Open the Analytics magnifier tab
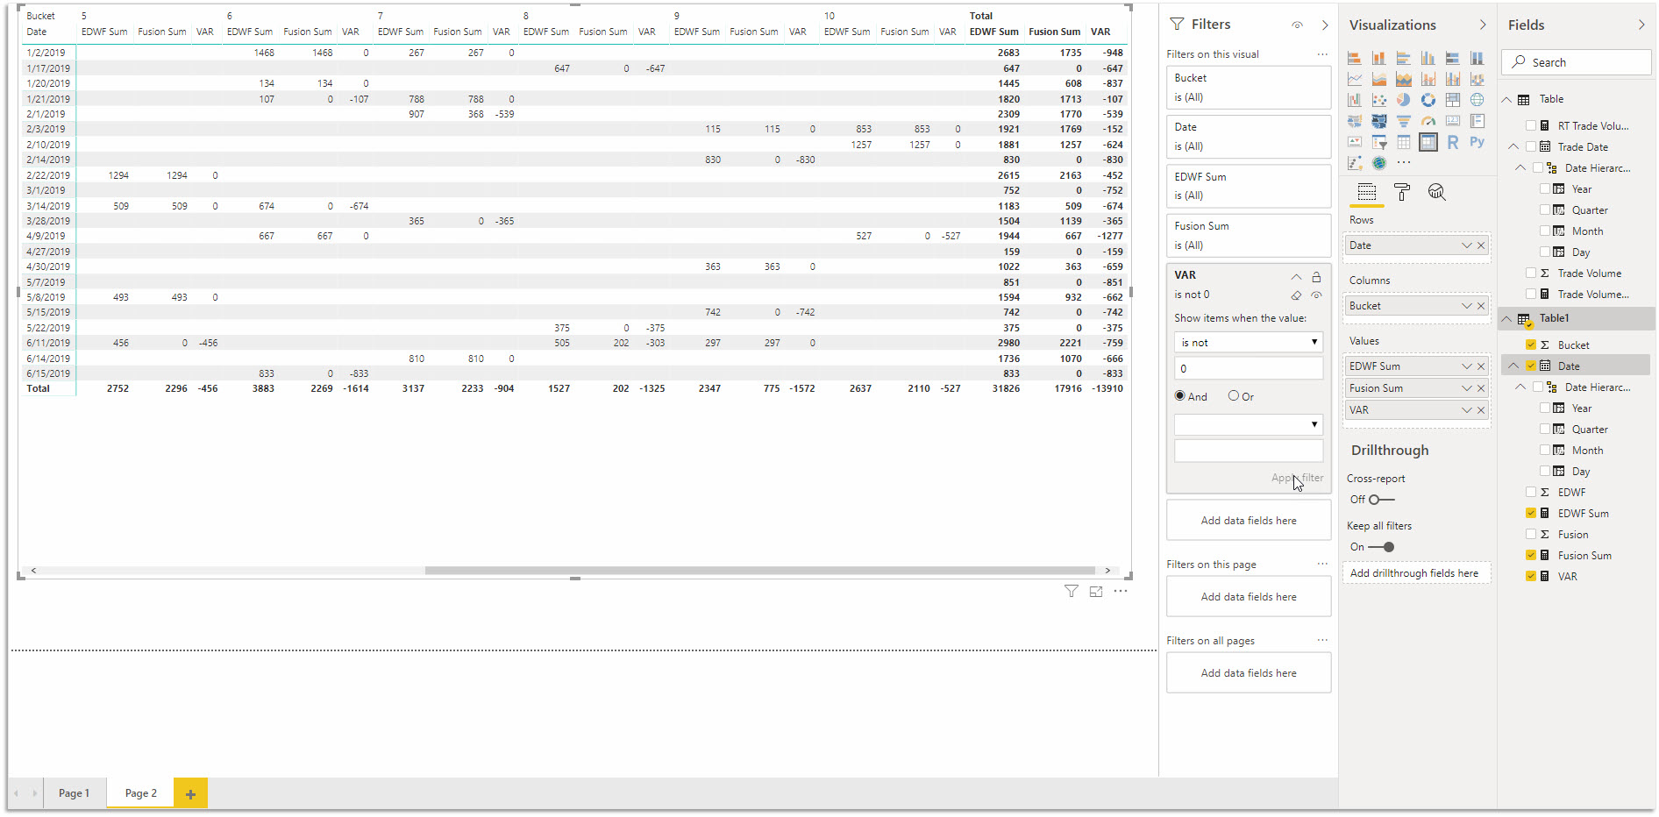Image resolution: width=1659 pixels, height=817 pixels. [x=1437, y=193]
